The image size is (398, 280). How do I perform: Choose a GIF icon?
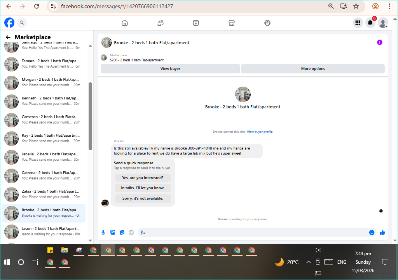coord(131,232)
